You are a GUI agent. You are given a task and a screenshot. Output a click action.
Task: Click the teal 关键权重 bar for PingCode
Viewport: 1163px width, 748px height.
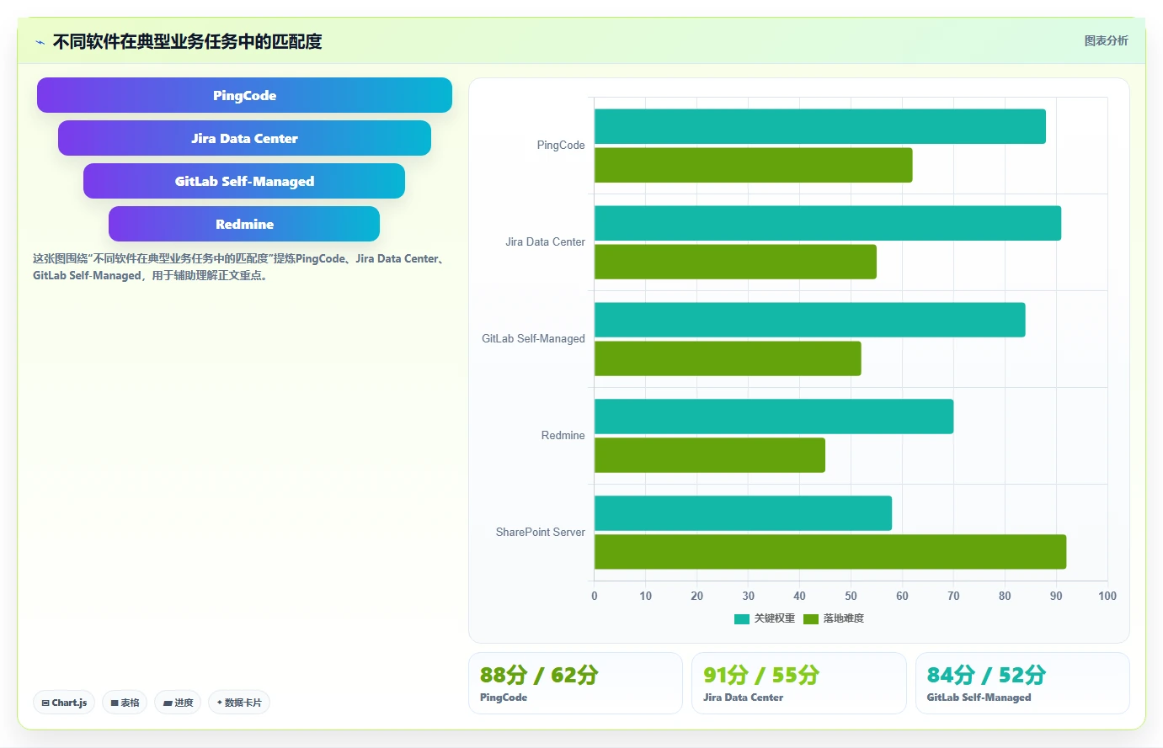pyautogui.click(x=820, y=126)
